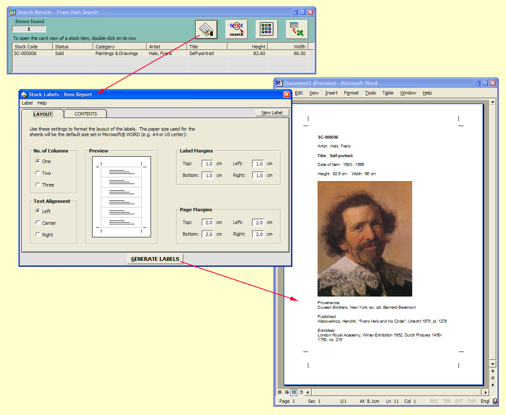
Task: Open Help menu in Stock Labels window
Action: (42, 103)
